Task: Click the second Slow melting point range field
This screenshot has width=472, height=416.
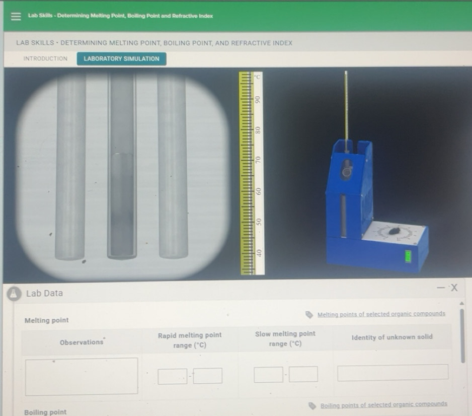Action: point(303,374)
